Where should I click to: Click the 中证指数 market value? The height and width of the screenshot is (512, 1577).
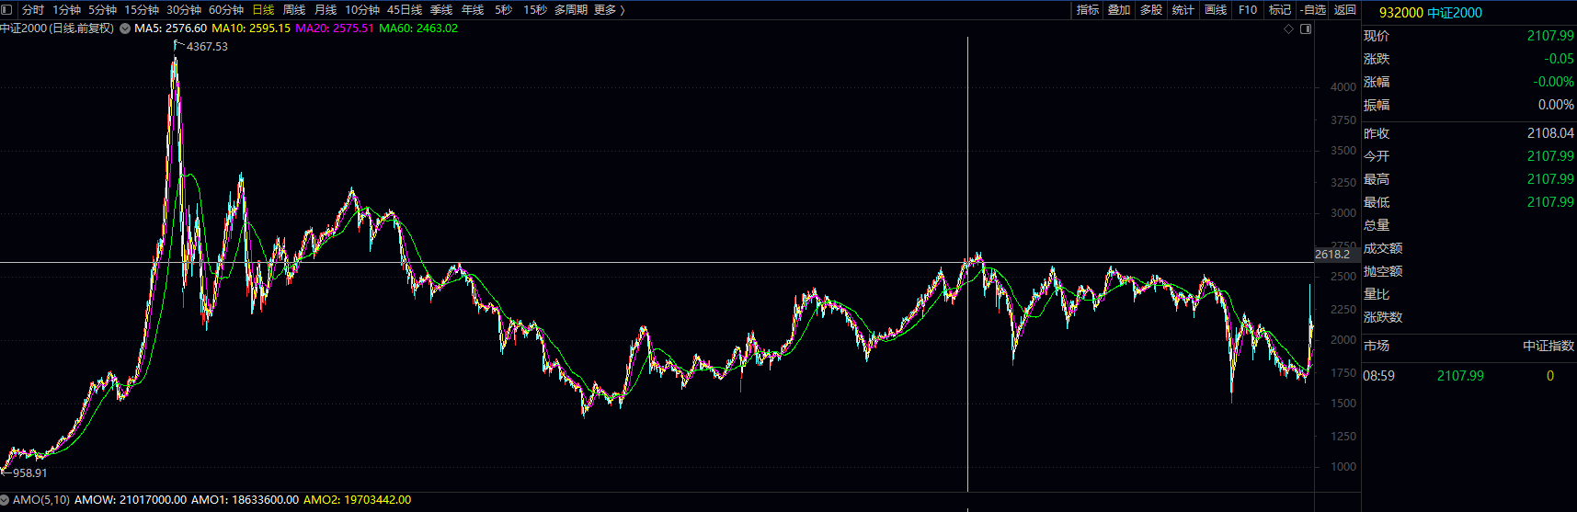pyautogui.click(x=1548, y=346)
